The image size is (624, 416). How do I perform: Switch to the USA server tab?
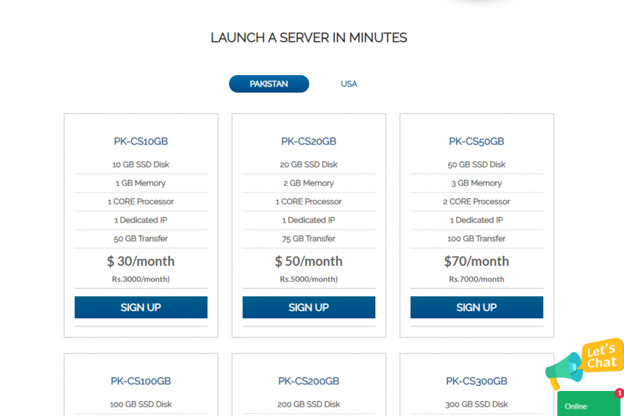[349, 84]
